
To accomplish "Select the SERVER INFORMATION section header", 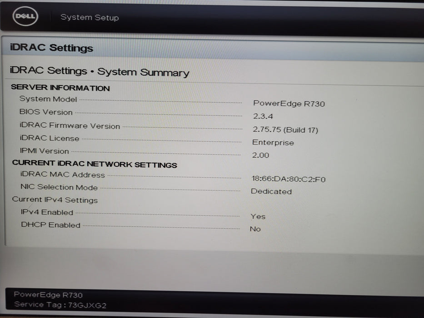I will click(60, 88).
